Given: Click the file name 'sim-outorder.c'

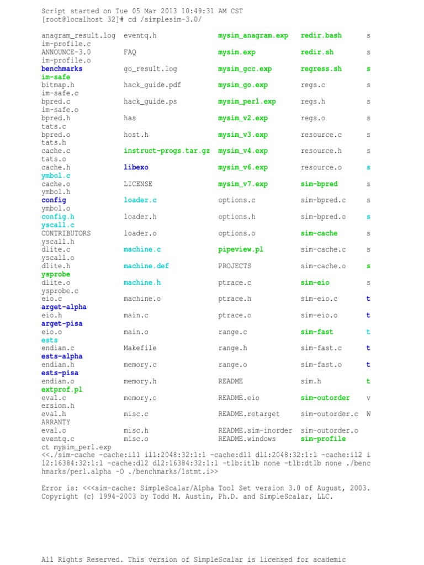Looking at the screenshot, I should tap(330, 414).
